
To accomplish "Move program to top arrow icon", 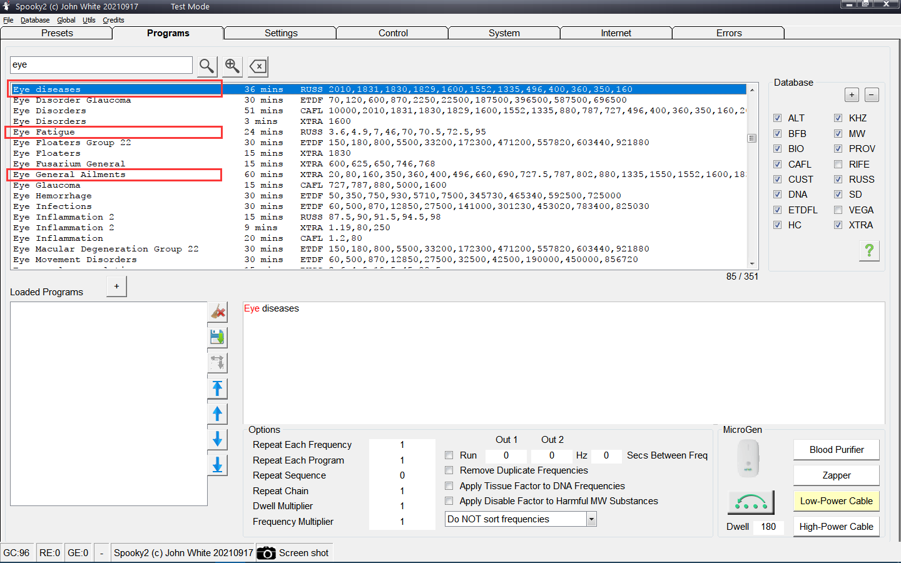I will [x=217, y=388].
